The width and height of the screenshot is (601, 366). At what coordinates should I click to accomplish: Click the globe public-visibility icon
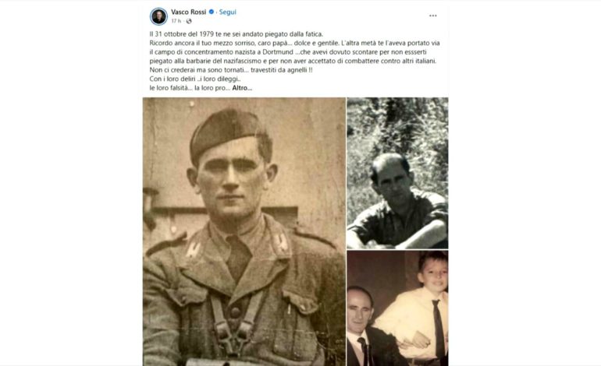(189, 21)
